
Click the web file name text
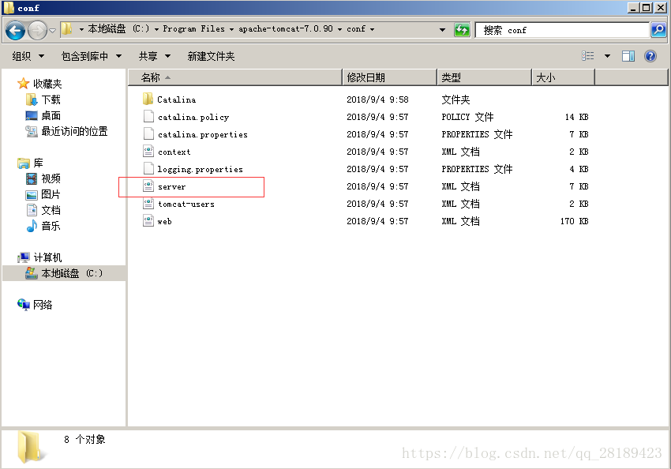pyautogui.click(x=164, y=221)
